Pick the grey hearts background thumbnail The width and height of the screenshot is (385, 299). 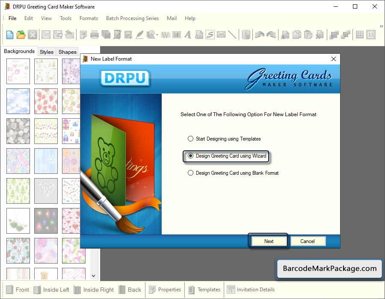[18, 131]
